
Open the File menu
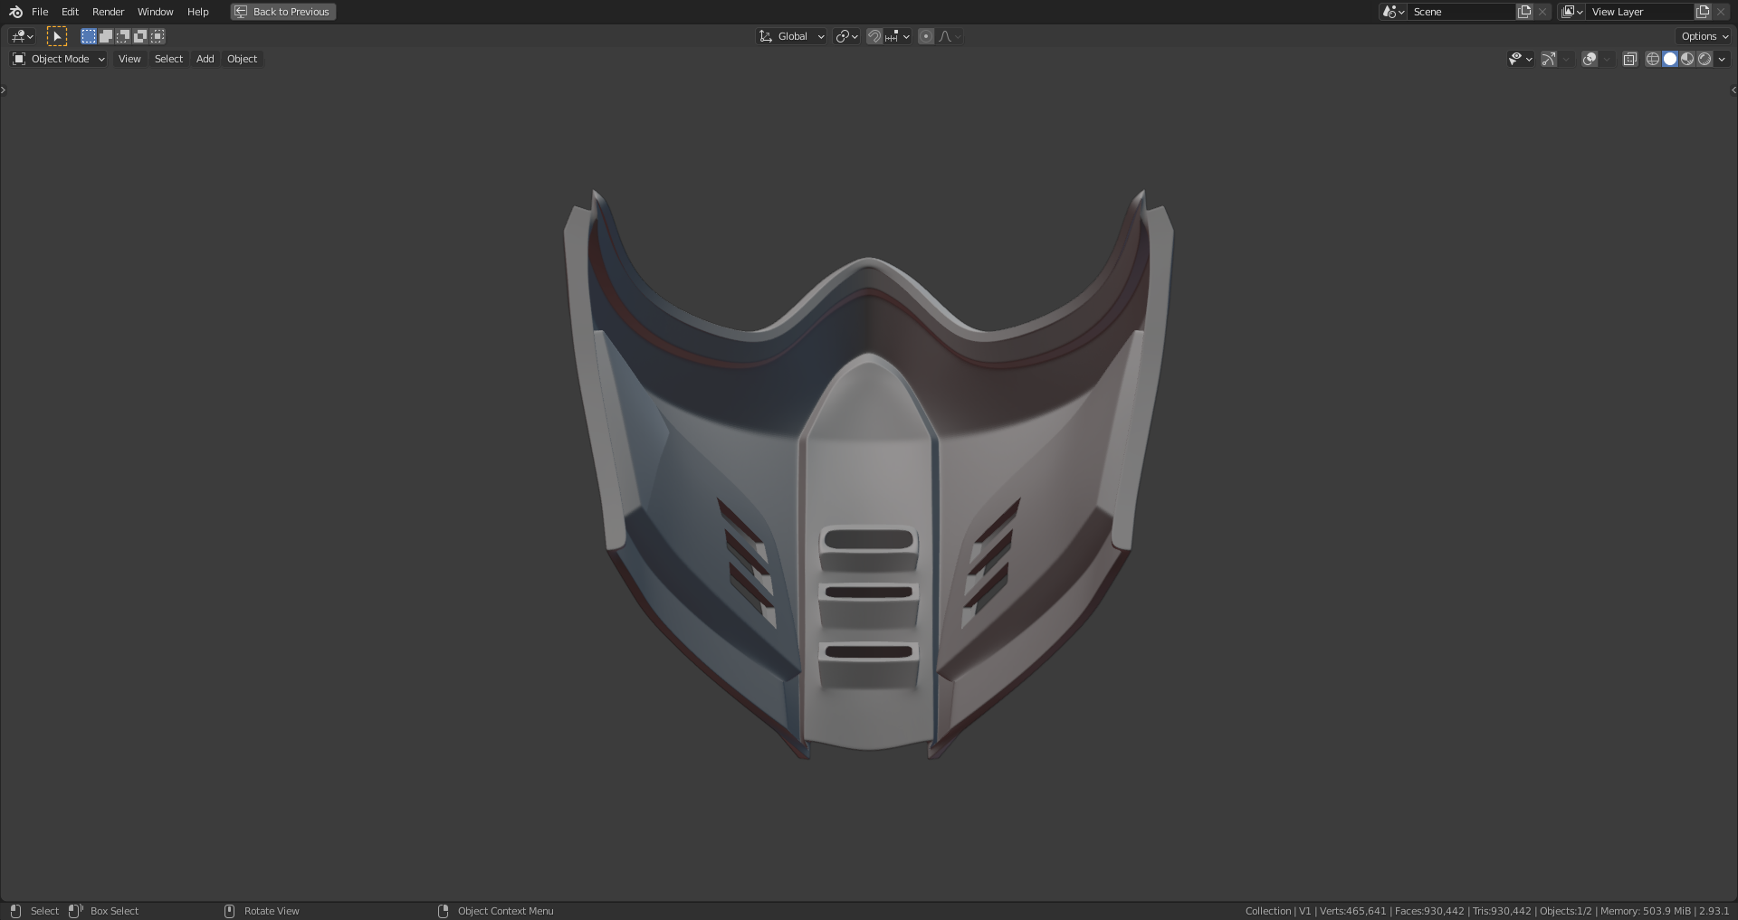[x=40, y=12]
